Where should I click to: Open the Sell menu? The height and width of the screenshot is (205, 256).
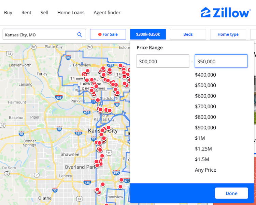44,13
